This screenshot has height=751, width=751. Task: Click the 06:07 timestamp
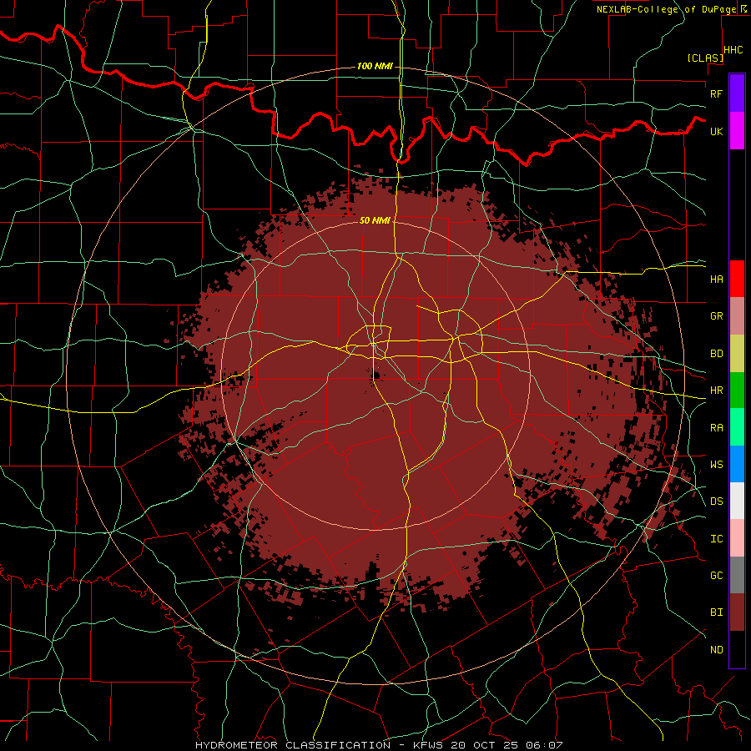547,745
